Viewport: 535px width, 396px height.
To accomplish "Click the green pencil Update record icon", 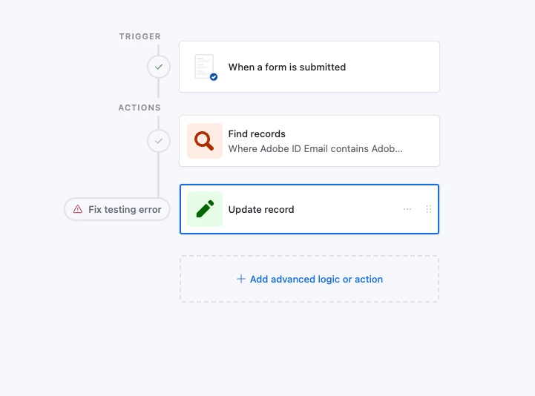I will click(205, 209).
